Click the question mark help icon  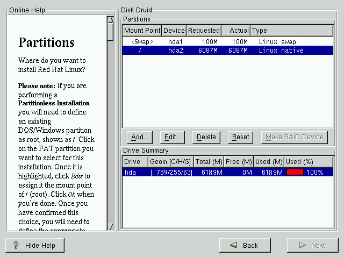[16, 245]
